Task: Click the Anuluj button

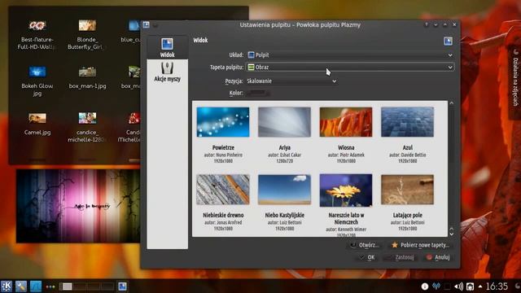Action: point(438,257)
